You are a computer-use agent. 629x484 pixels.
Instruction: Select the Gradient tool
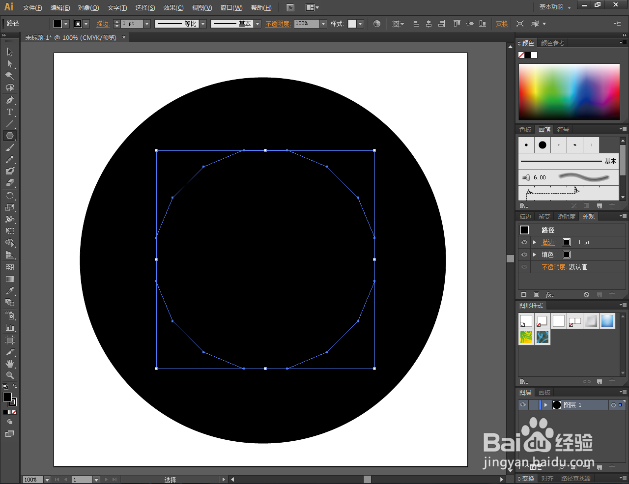click(x=9, y=279)
